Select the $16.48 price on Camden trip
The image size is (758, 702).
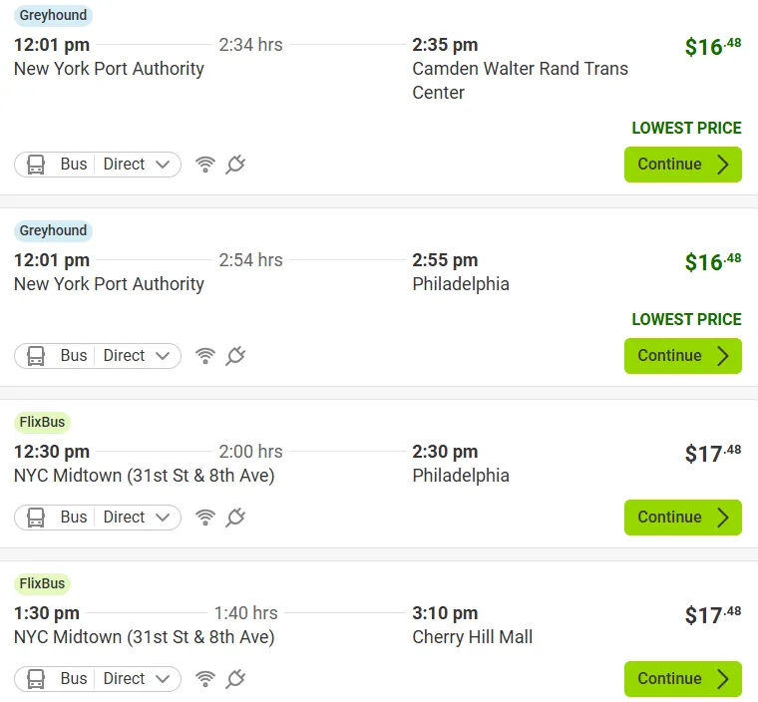[712, 47]
